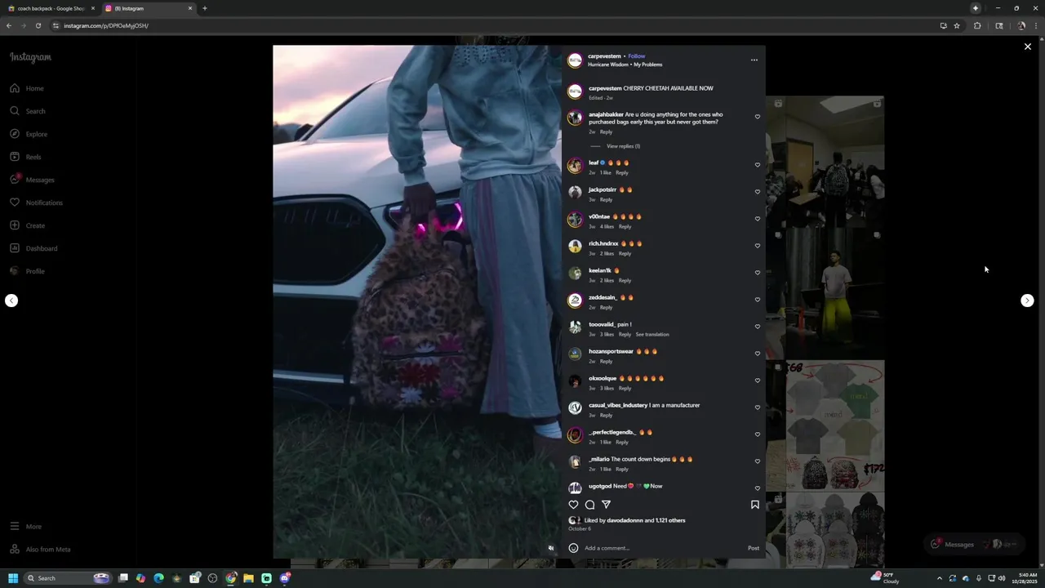This screenshot has width=1045, height=588.
Task: Click the Chrome install app icon in the address bar
Action: tap(943, 25)
